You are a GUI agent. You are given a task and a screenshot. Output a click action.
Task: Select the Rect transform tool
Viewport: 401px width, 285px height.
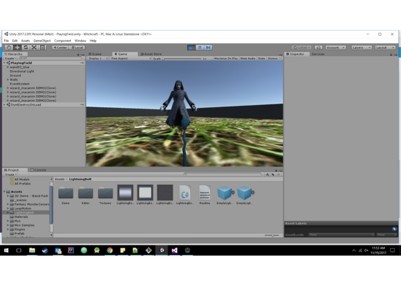(x=43, y=47)
